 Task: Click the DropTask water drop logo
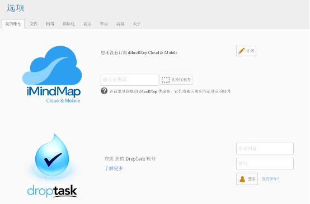52,166
